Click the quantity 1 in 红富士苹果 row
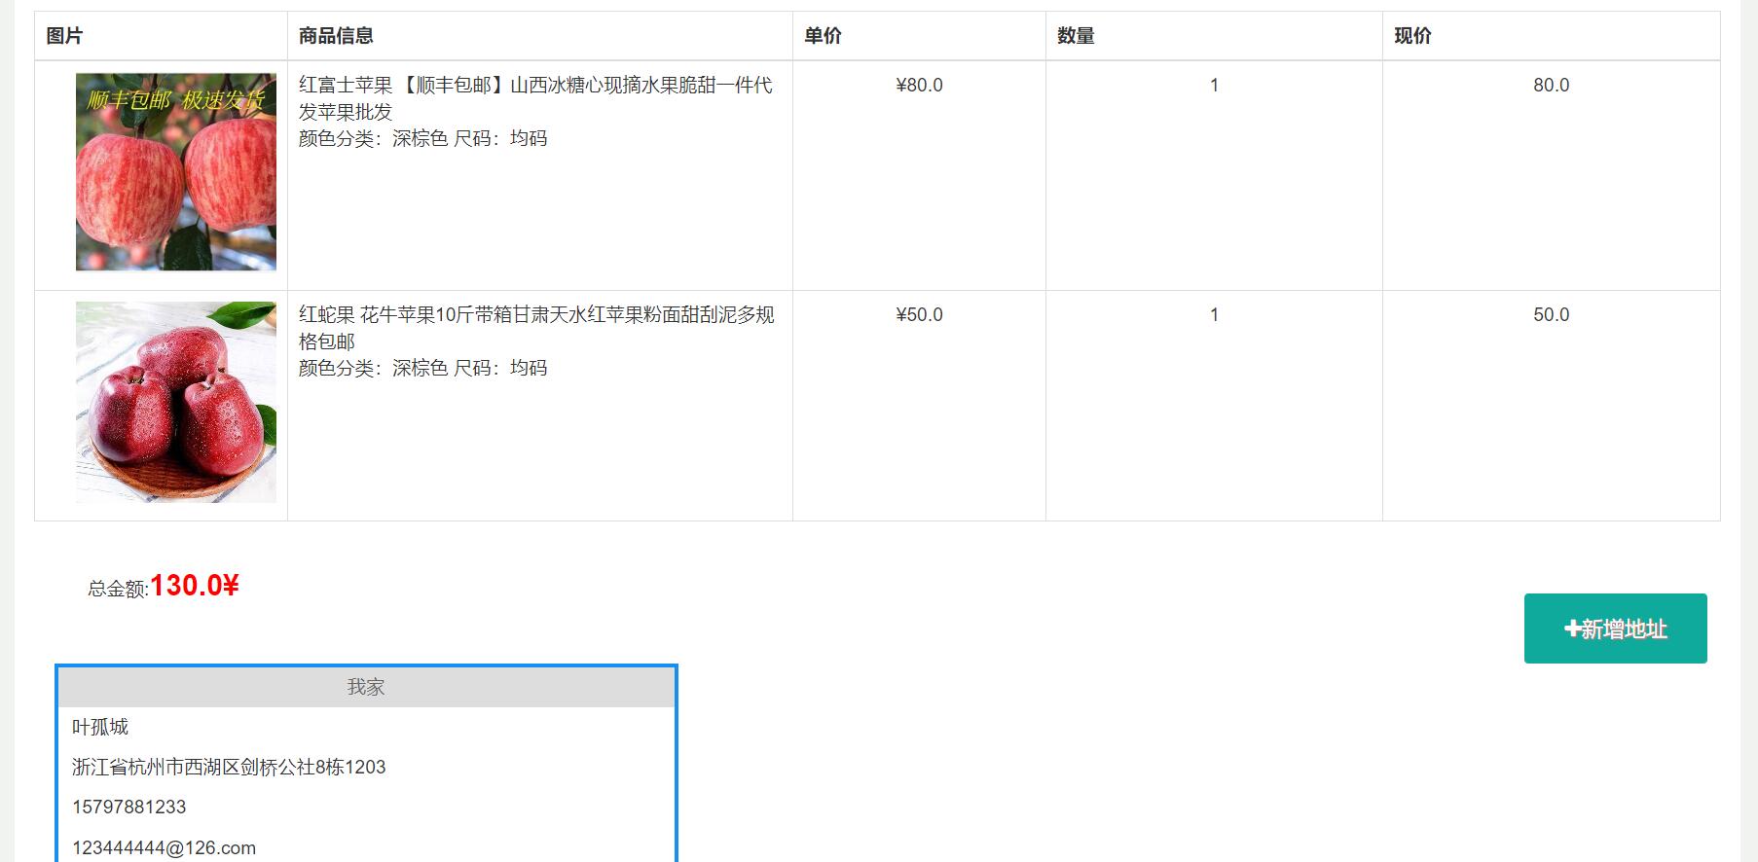 [x=1214, y=86]
